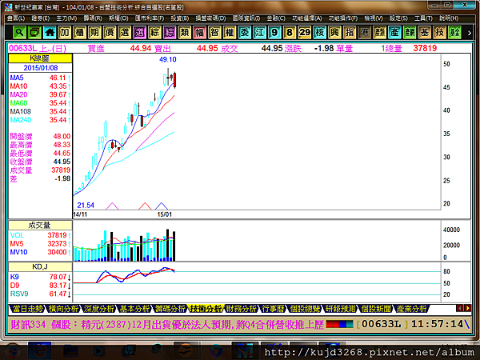Click the MA60 35.44 row

point(40,103)
